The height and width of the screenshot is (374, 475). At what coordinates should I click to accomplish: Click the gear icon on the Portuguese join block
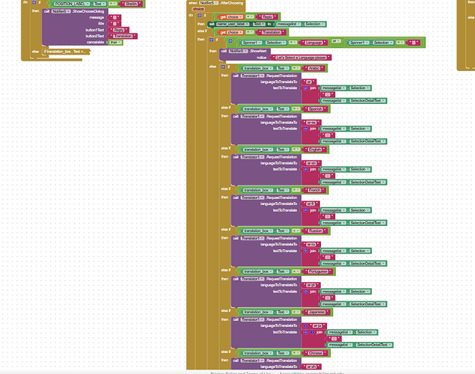click(x=307, y=291)
